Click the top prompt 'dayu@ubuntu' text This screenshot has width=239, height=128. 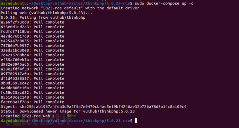(x=14, y=3)
